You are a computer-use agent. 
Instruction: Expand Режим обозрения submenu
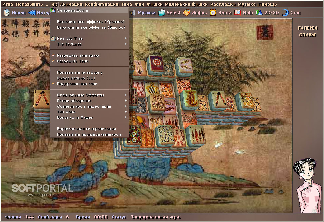tap(89, 101)
